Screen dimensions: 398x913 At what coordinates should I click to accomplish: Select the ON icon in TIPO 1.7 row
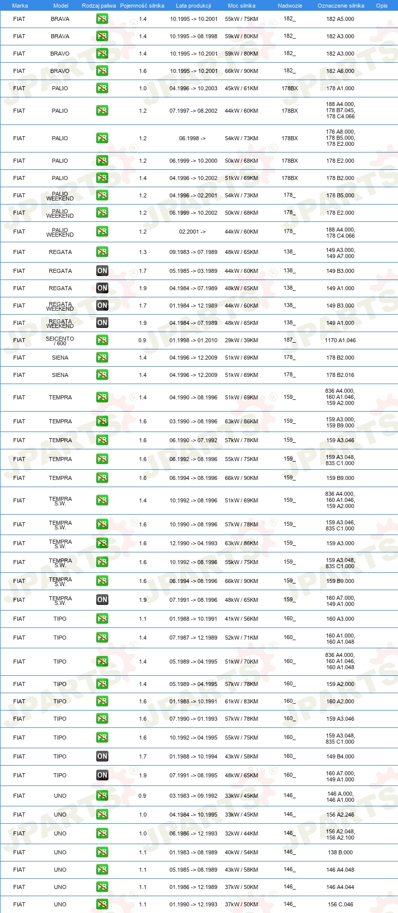[102, 756]
